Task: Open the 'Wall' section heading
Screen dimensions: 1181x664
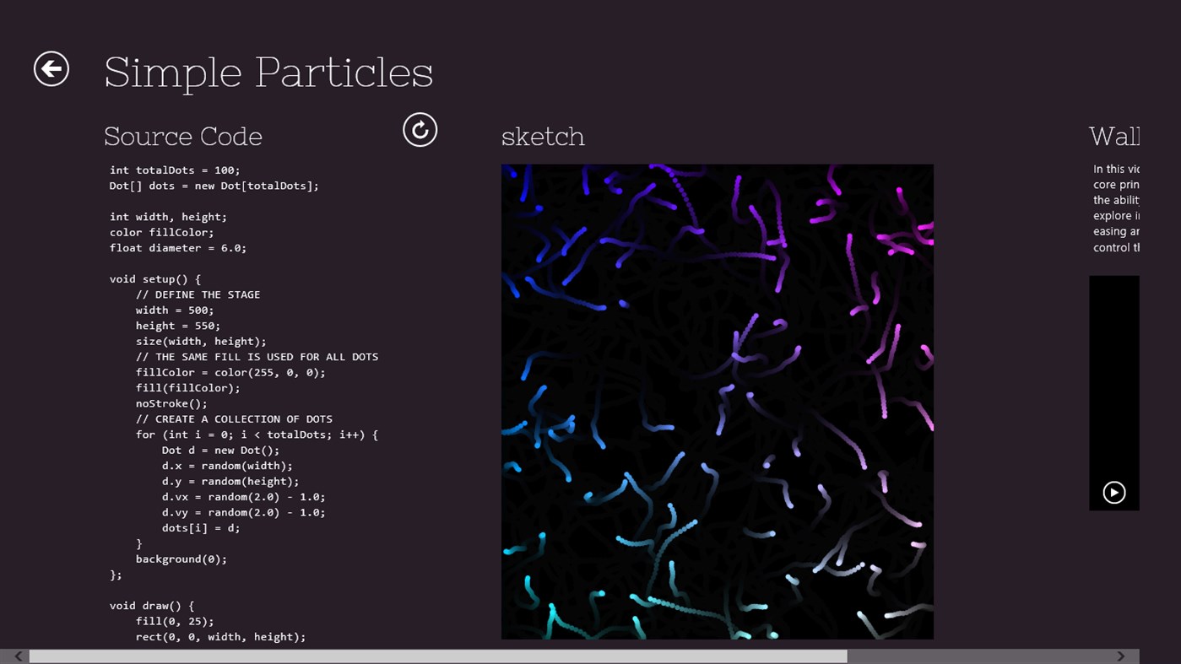Action: click(x=1114, y=136)
